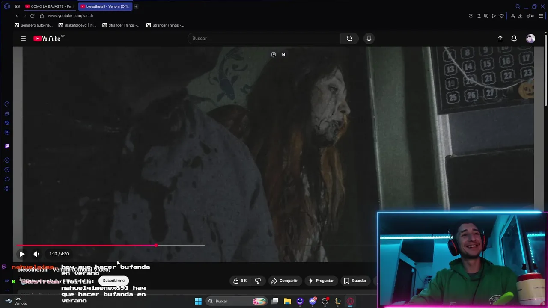Open Twitch panel in Opera sidebar

[7, 146]
